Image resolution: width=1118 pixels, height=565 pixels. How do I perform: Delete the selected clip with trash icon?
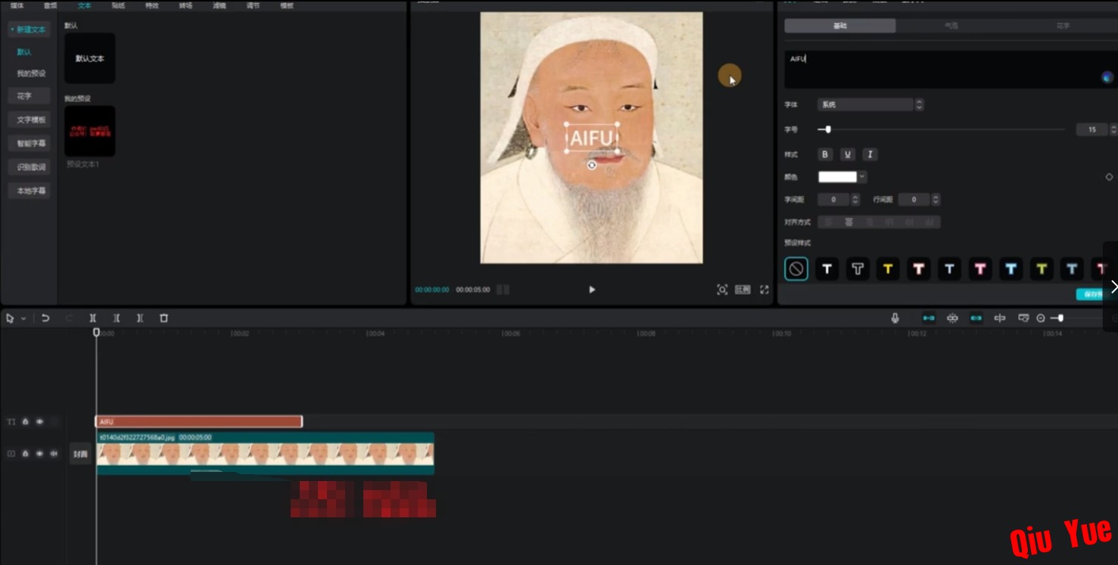[x=163, y=318]
